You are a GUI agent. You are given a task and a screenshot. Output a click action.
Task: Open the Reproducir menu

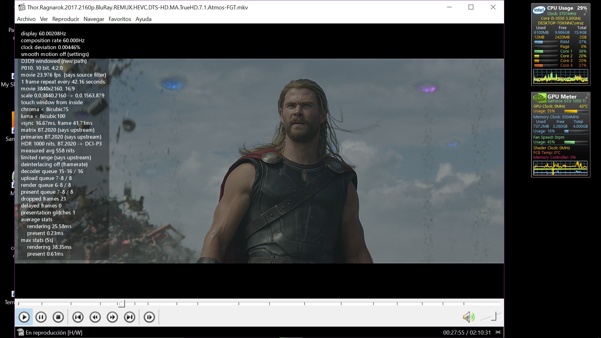pyautogui.click(x=66, y=19)
